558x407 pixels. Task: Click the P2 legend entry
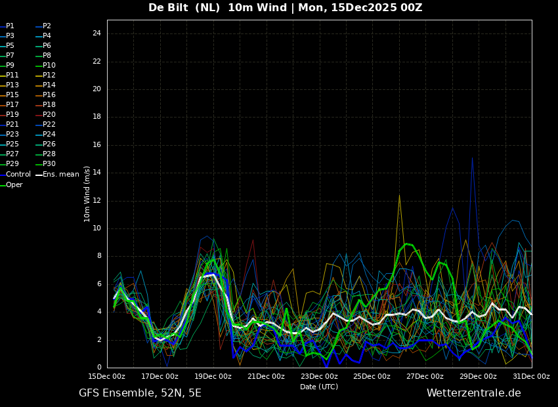[43, 26]
